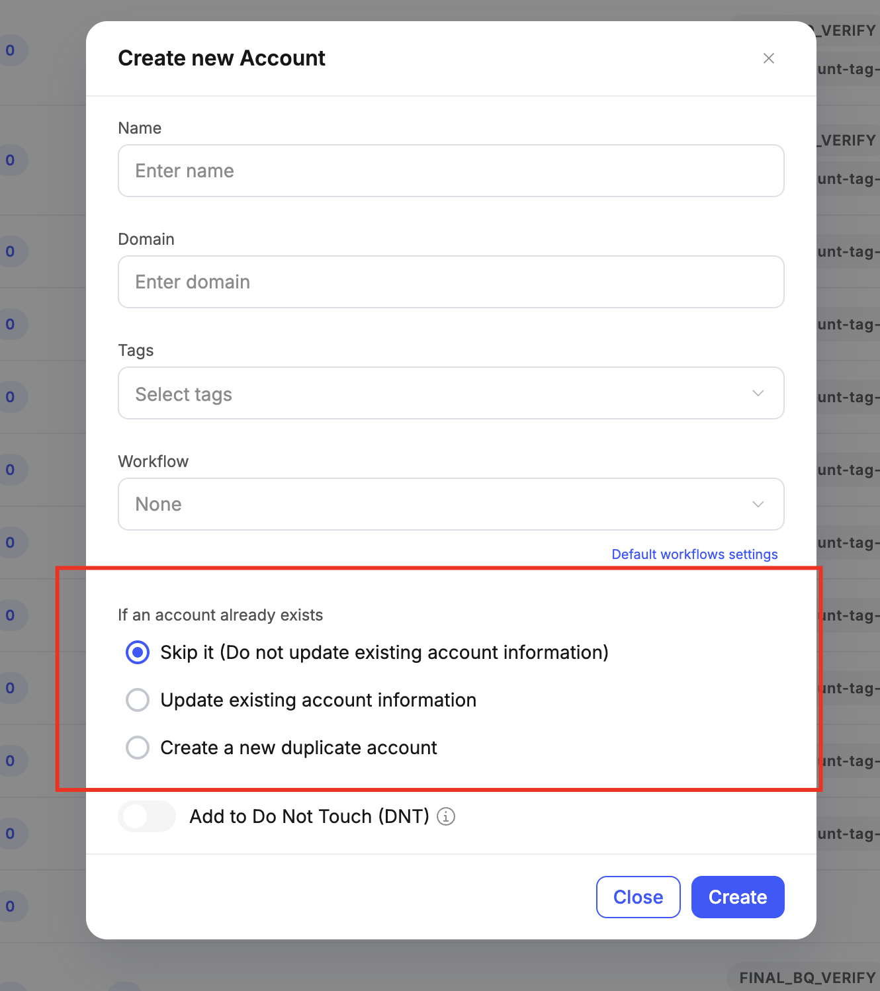Click the Workflow field label
880x991 pixels.
point(154,461)
